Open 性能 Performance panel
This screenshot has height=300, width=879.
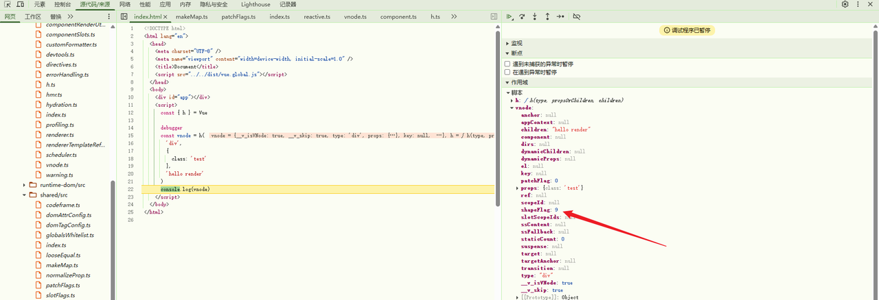click(145, 4)
